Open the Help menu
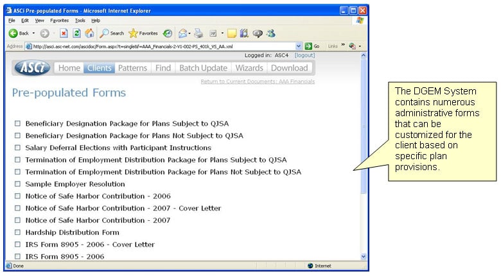Image resolution: width=501 pixels, height=276 pixels. (96, 21)
